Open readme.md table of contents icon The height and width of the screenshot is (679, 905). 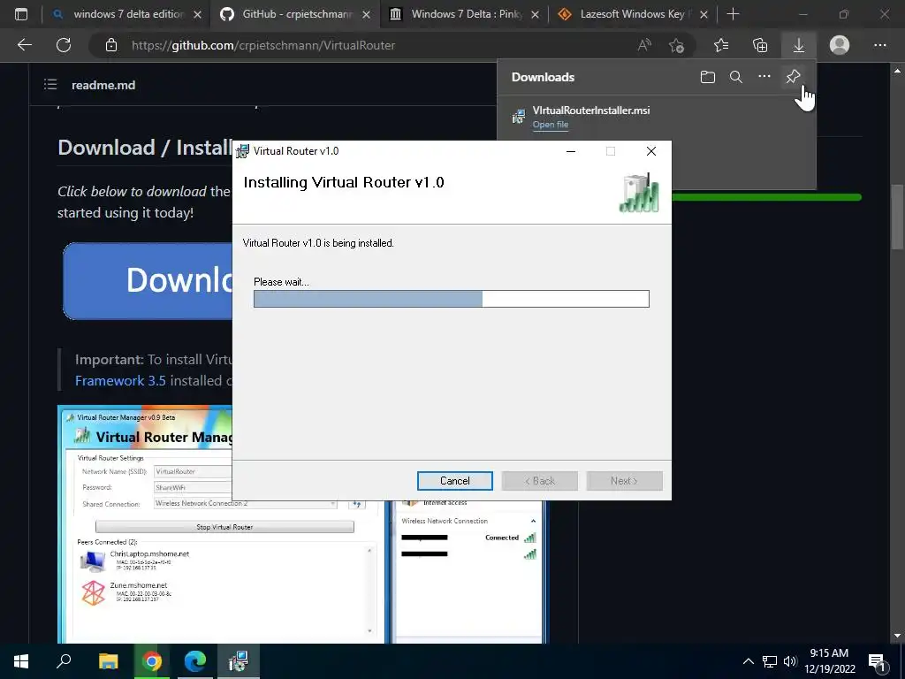pos(50,85)
